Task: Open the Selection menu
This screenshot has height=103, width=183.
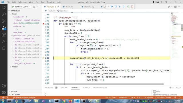Action: [x=22, y=2]
